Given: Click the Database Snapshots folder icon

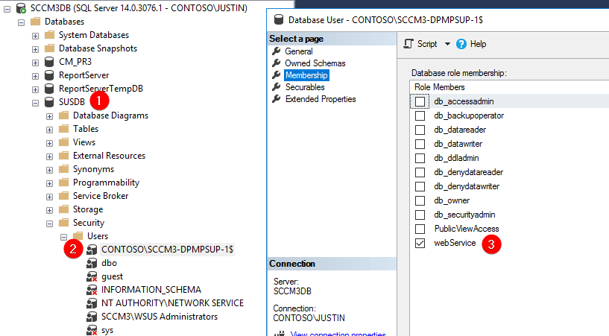Looking at the screenshot, I should (49, 48).
